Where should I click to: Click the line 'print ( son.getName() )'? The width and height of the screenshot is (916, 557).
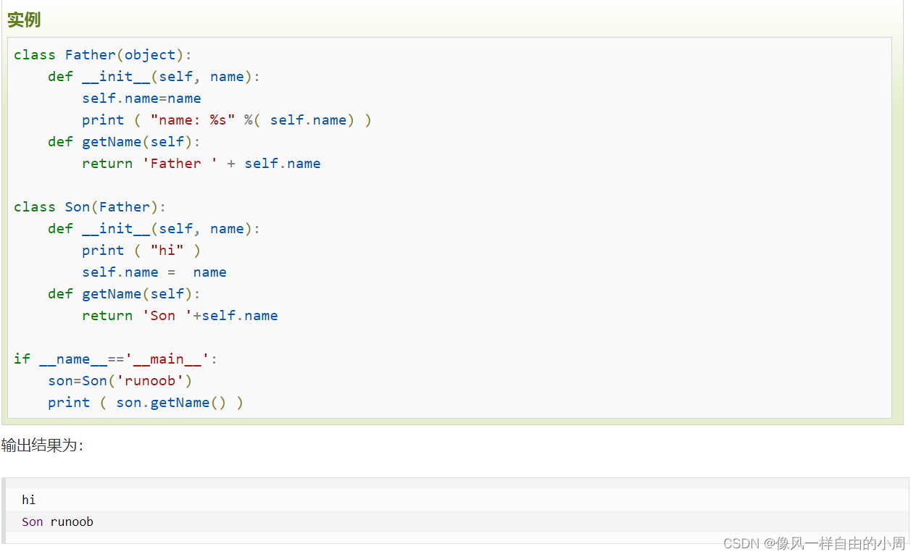coord(146,403)
